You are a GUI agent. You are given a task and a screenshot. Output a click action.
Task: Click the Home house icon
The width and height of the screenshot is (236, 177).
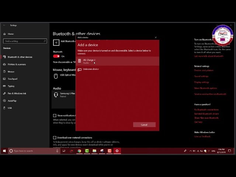pyautogui.click(x=4, y=34)
